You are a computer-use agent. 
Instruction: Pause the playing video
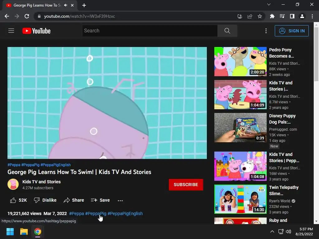tap(107, 103)
